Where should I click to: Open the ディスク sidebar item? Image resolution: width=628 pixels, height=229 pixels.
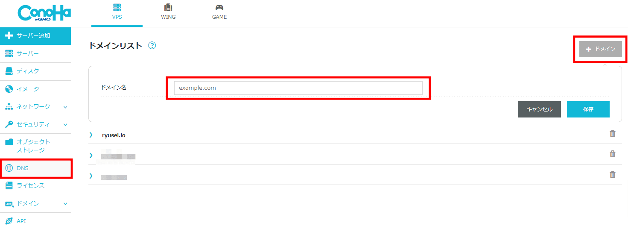coord(35,71)
